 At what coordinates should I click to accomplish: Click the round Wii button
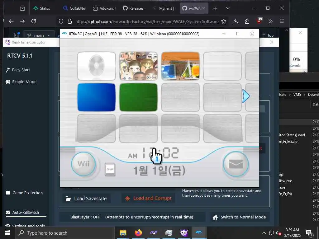click(x=83, y=164)
